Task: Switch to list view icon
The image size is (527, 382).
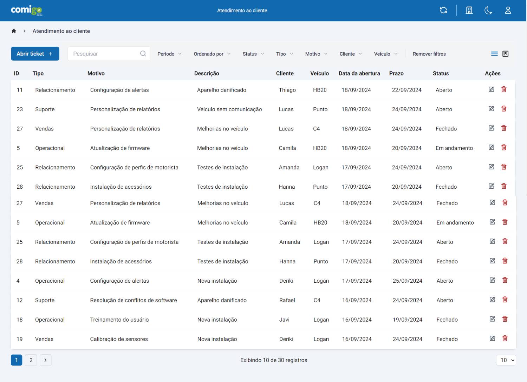Action: pos(494,54)
